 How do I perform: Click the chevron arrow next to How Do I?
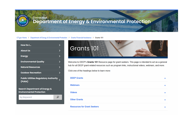pos(60,45)
